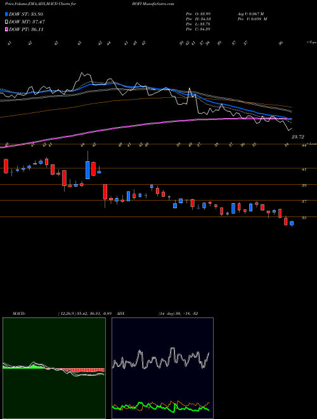This screenshot has width=317, height=419.
Task: Click the MACD (12,26,9) values text
Action: pyautogui.click(x=86, y=314)
